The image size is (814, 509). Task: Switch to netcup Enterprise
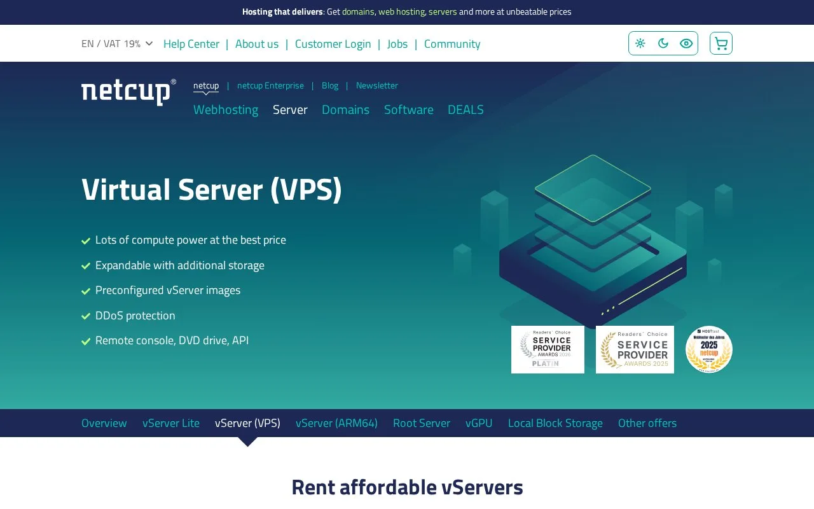click(x=270, y=85)
